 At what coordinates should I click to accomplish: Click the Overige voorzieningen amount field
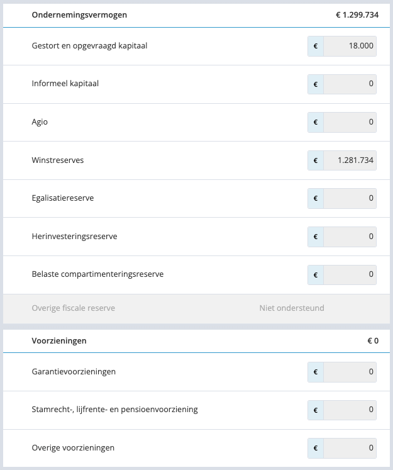coord(350,448)
